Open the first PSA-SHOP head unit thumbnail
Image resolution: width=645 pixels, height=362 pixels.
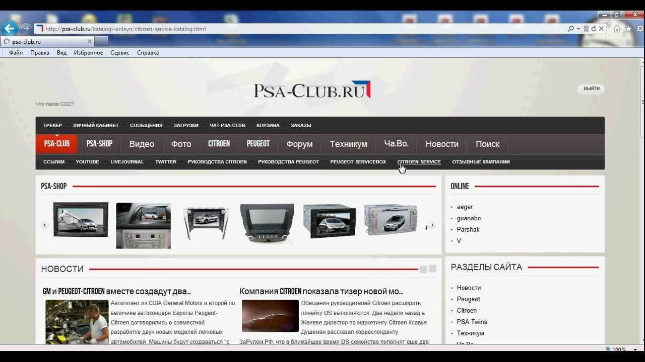coord(81,220)
